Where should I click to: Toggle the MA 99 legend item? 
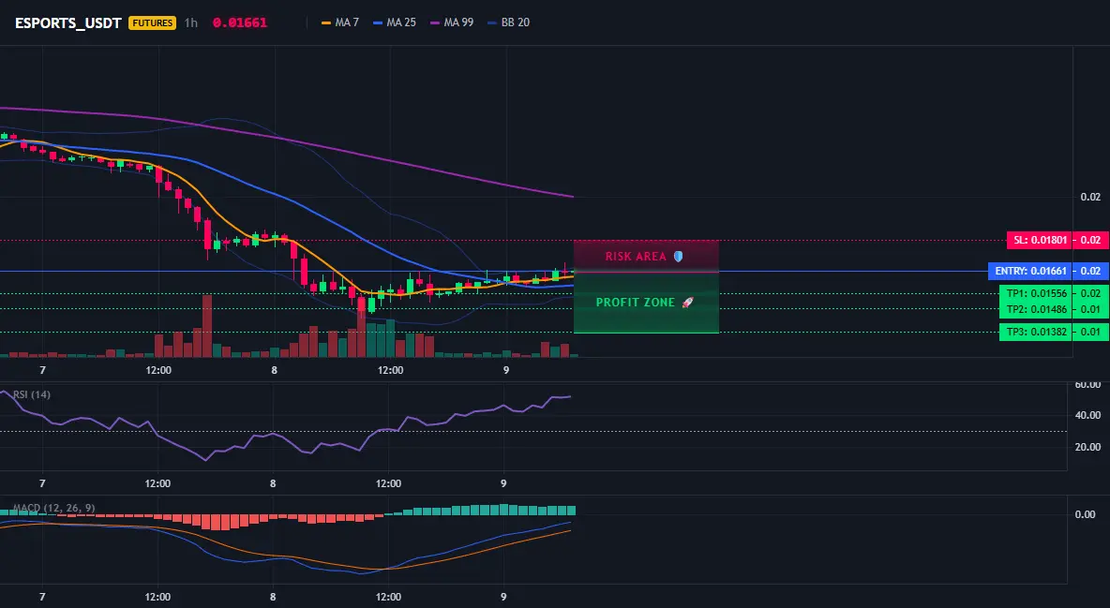453,22
